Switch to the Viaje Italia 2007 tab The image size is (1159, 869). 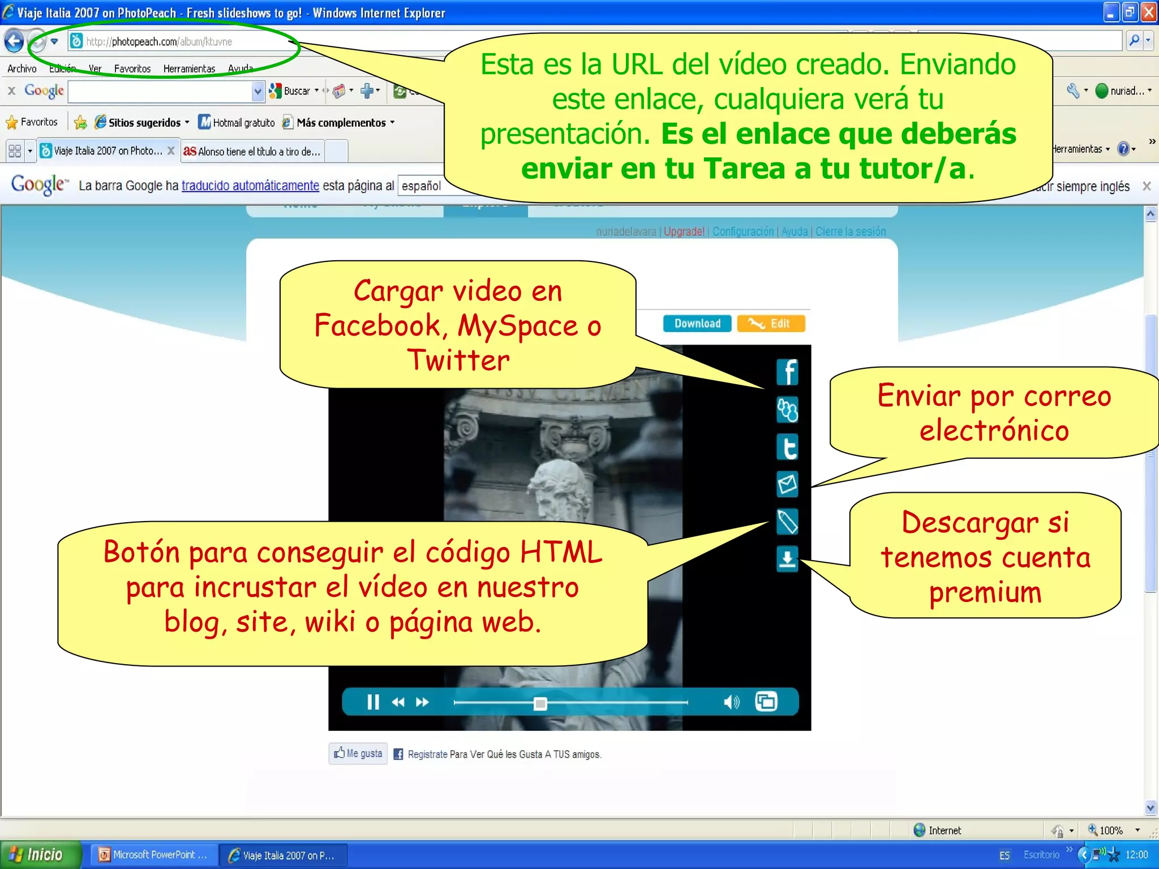(x=102, y=151)
